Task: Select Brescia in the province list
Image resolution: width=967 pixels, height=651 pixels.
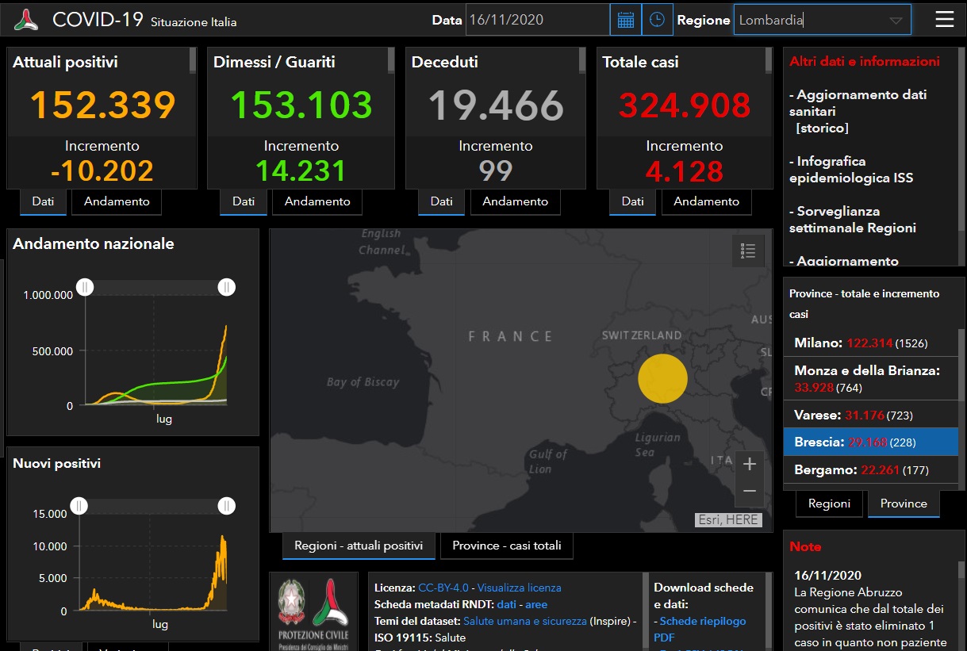Action: [870, 442]
